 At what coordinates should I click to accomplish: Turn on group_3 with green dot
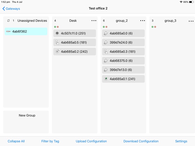pos(152,27)
